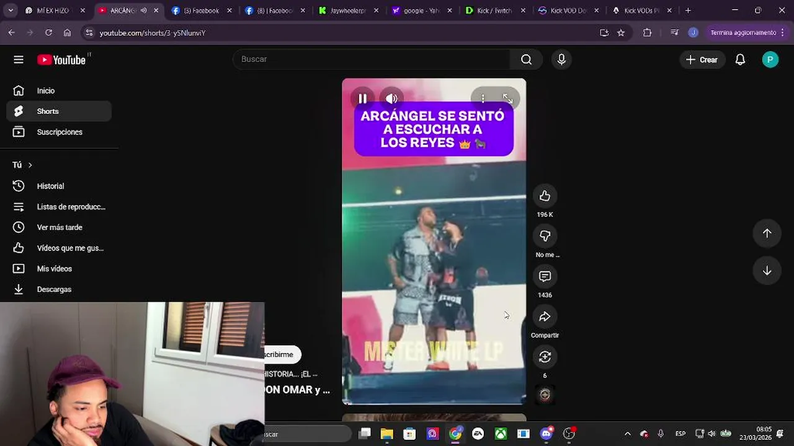Go back in browser history

click(x=12, y=33)
